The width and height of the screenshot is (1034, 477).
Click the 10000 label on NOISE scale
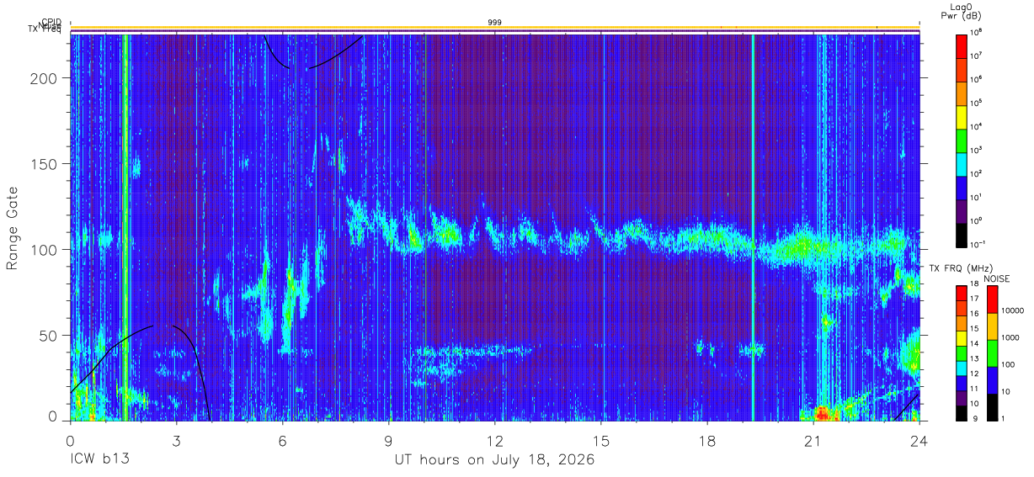coord(1014,310)
